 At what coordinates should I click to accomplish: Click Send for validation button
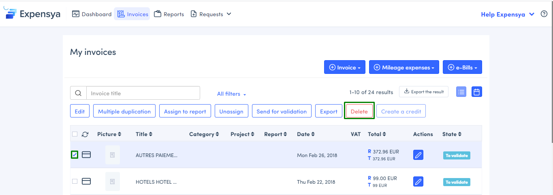coord(282,111)
